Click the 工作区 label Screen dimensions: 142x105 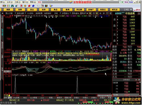(126, 10)
